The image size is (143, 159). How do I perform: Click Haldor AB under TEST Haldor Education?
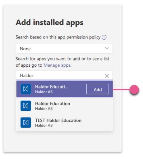coord(44,126)
